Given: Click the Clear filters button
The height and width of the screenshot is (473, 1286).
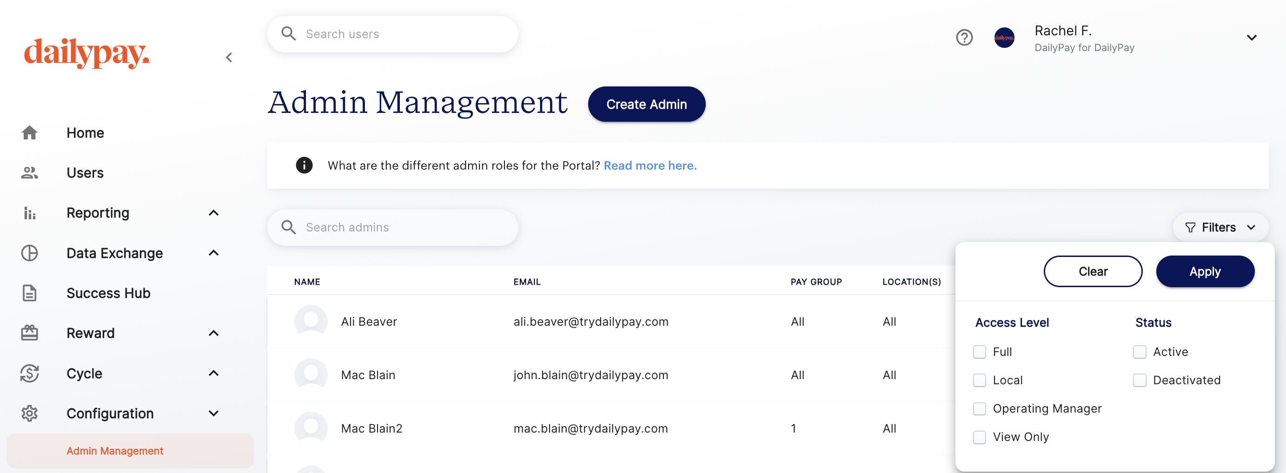Looking at the screenshot, I should click(1093, 271).
